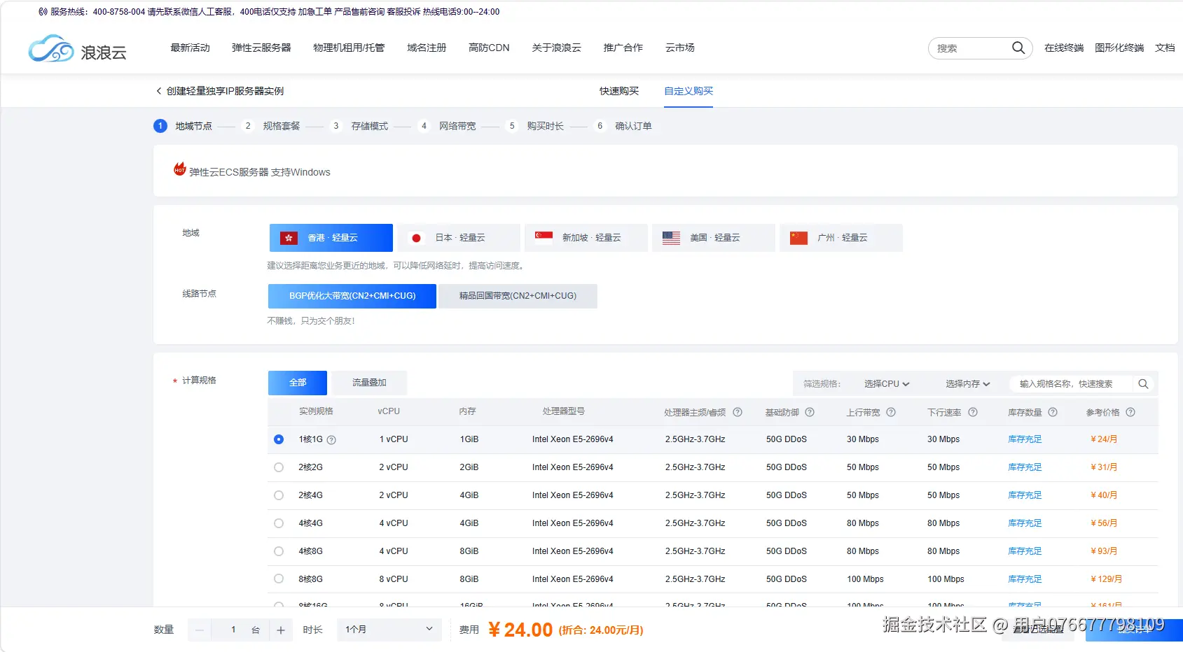Click the HOT flame icon

pos(179,169)
